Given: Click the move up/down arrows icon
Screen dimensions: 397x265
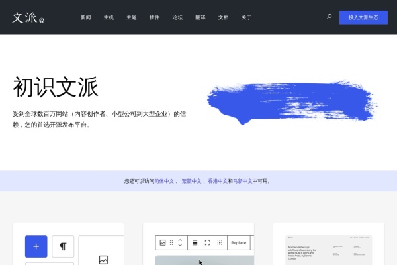Looking at the screenshot, I should pos(180,242).
